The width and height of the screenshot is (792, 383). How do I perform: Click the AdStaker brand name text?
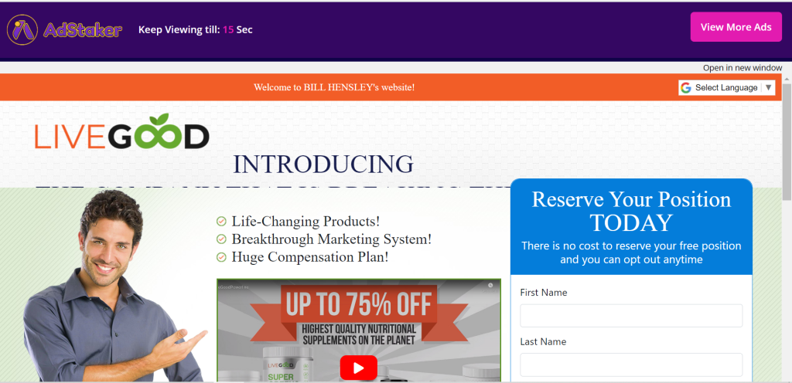click(83, 30)
